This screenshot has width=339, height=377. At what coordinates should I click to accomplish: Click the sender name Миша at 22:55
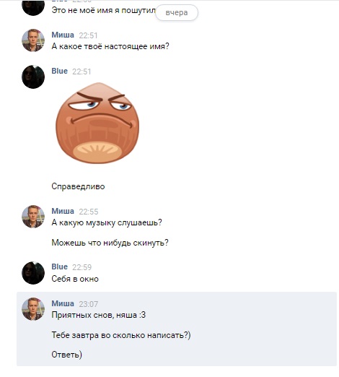point(63,211)
